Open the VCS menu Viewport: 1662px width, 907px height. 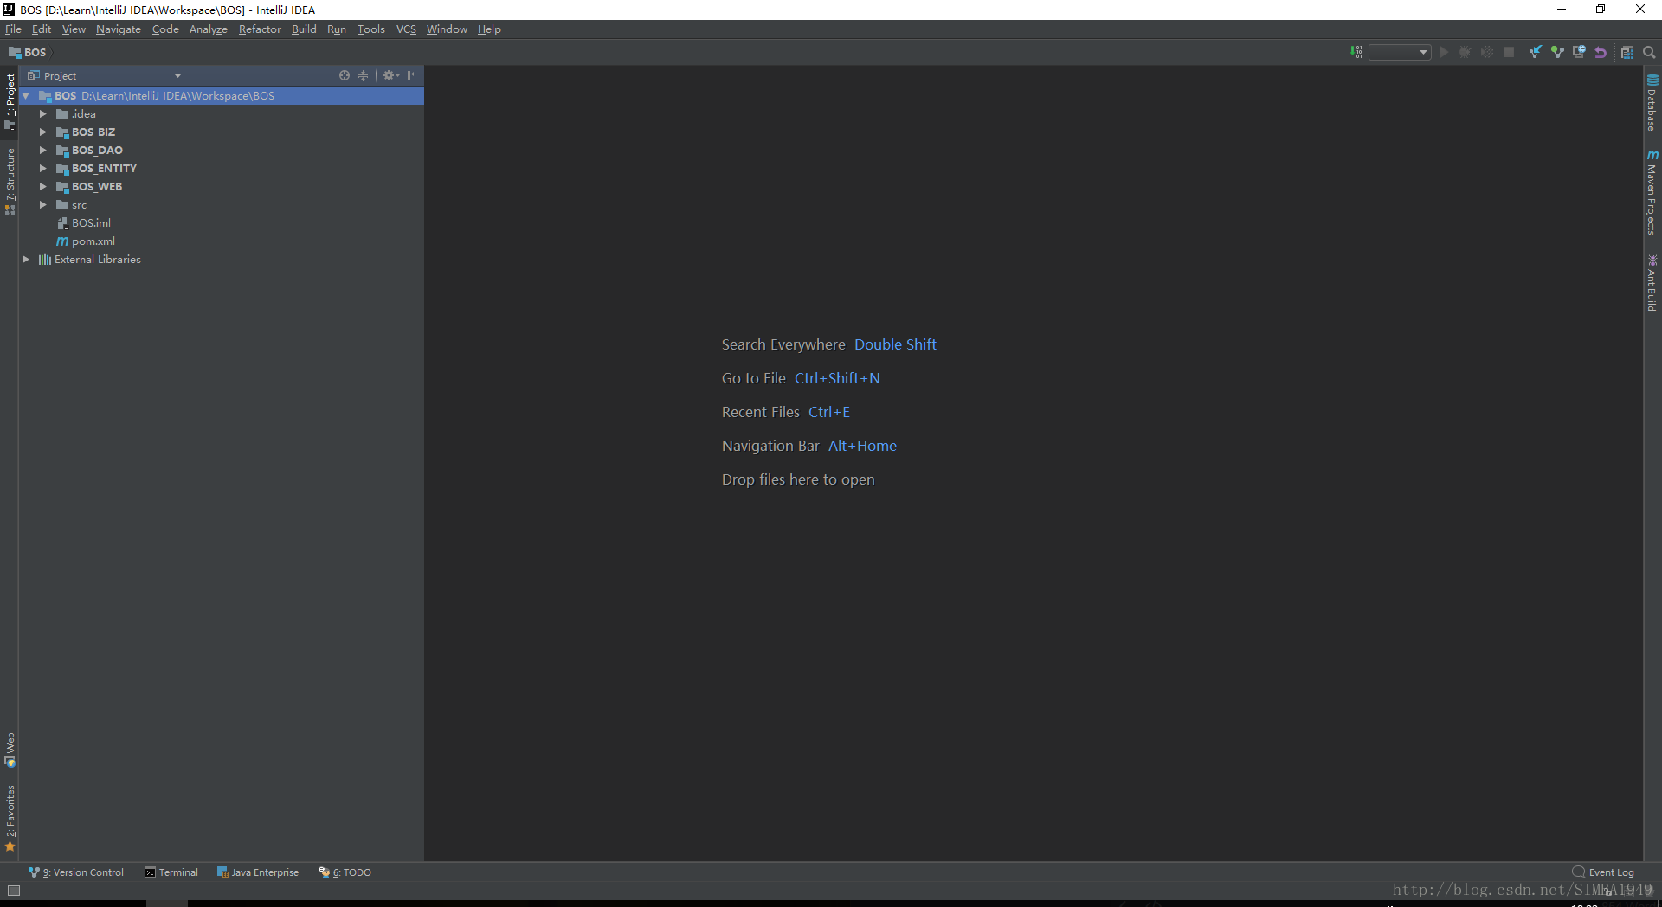[x=406, y=29]
